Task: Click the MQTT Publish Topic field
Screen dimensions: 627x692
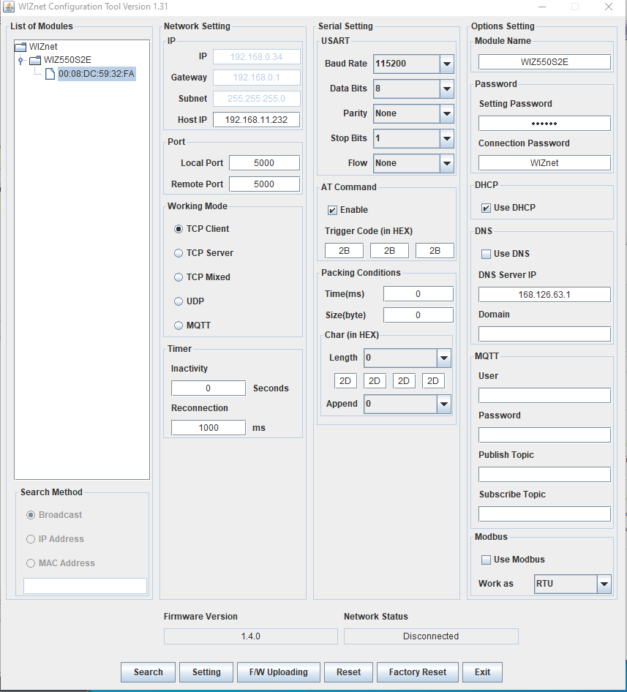Action: [x=544, y=475]
